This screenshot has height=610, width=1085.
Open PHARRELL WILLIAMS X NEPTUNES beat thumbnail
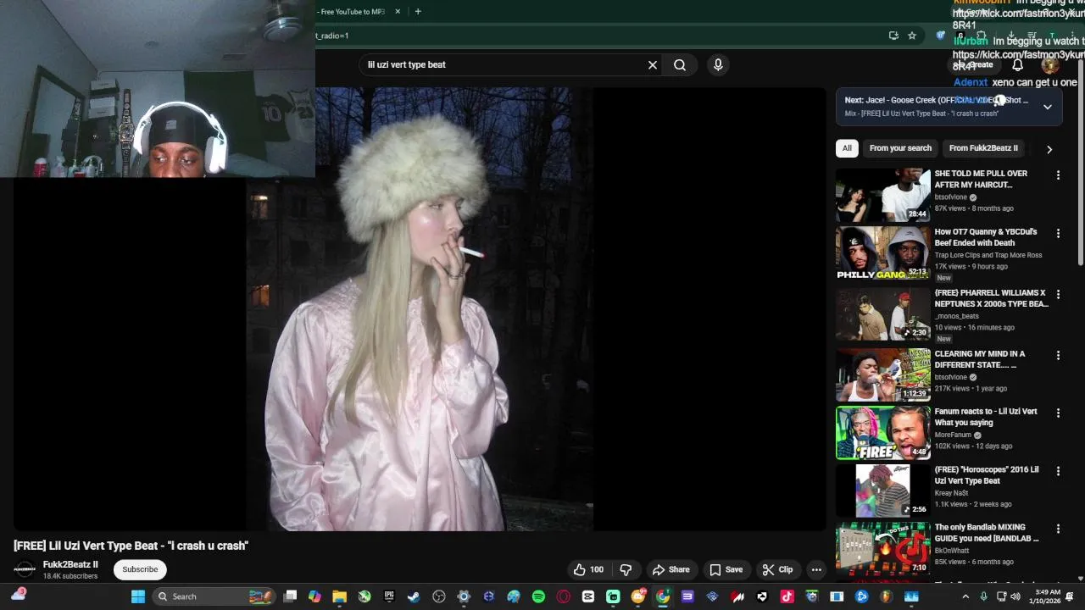pos(883,313)
